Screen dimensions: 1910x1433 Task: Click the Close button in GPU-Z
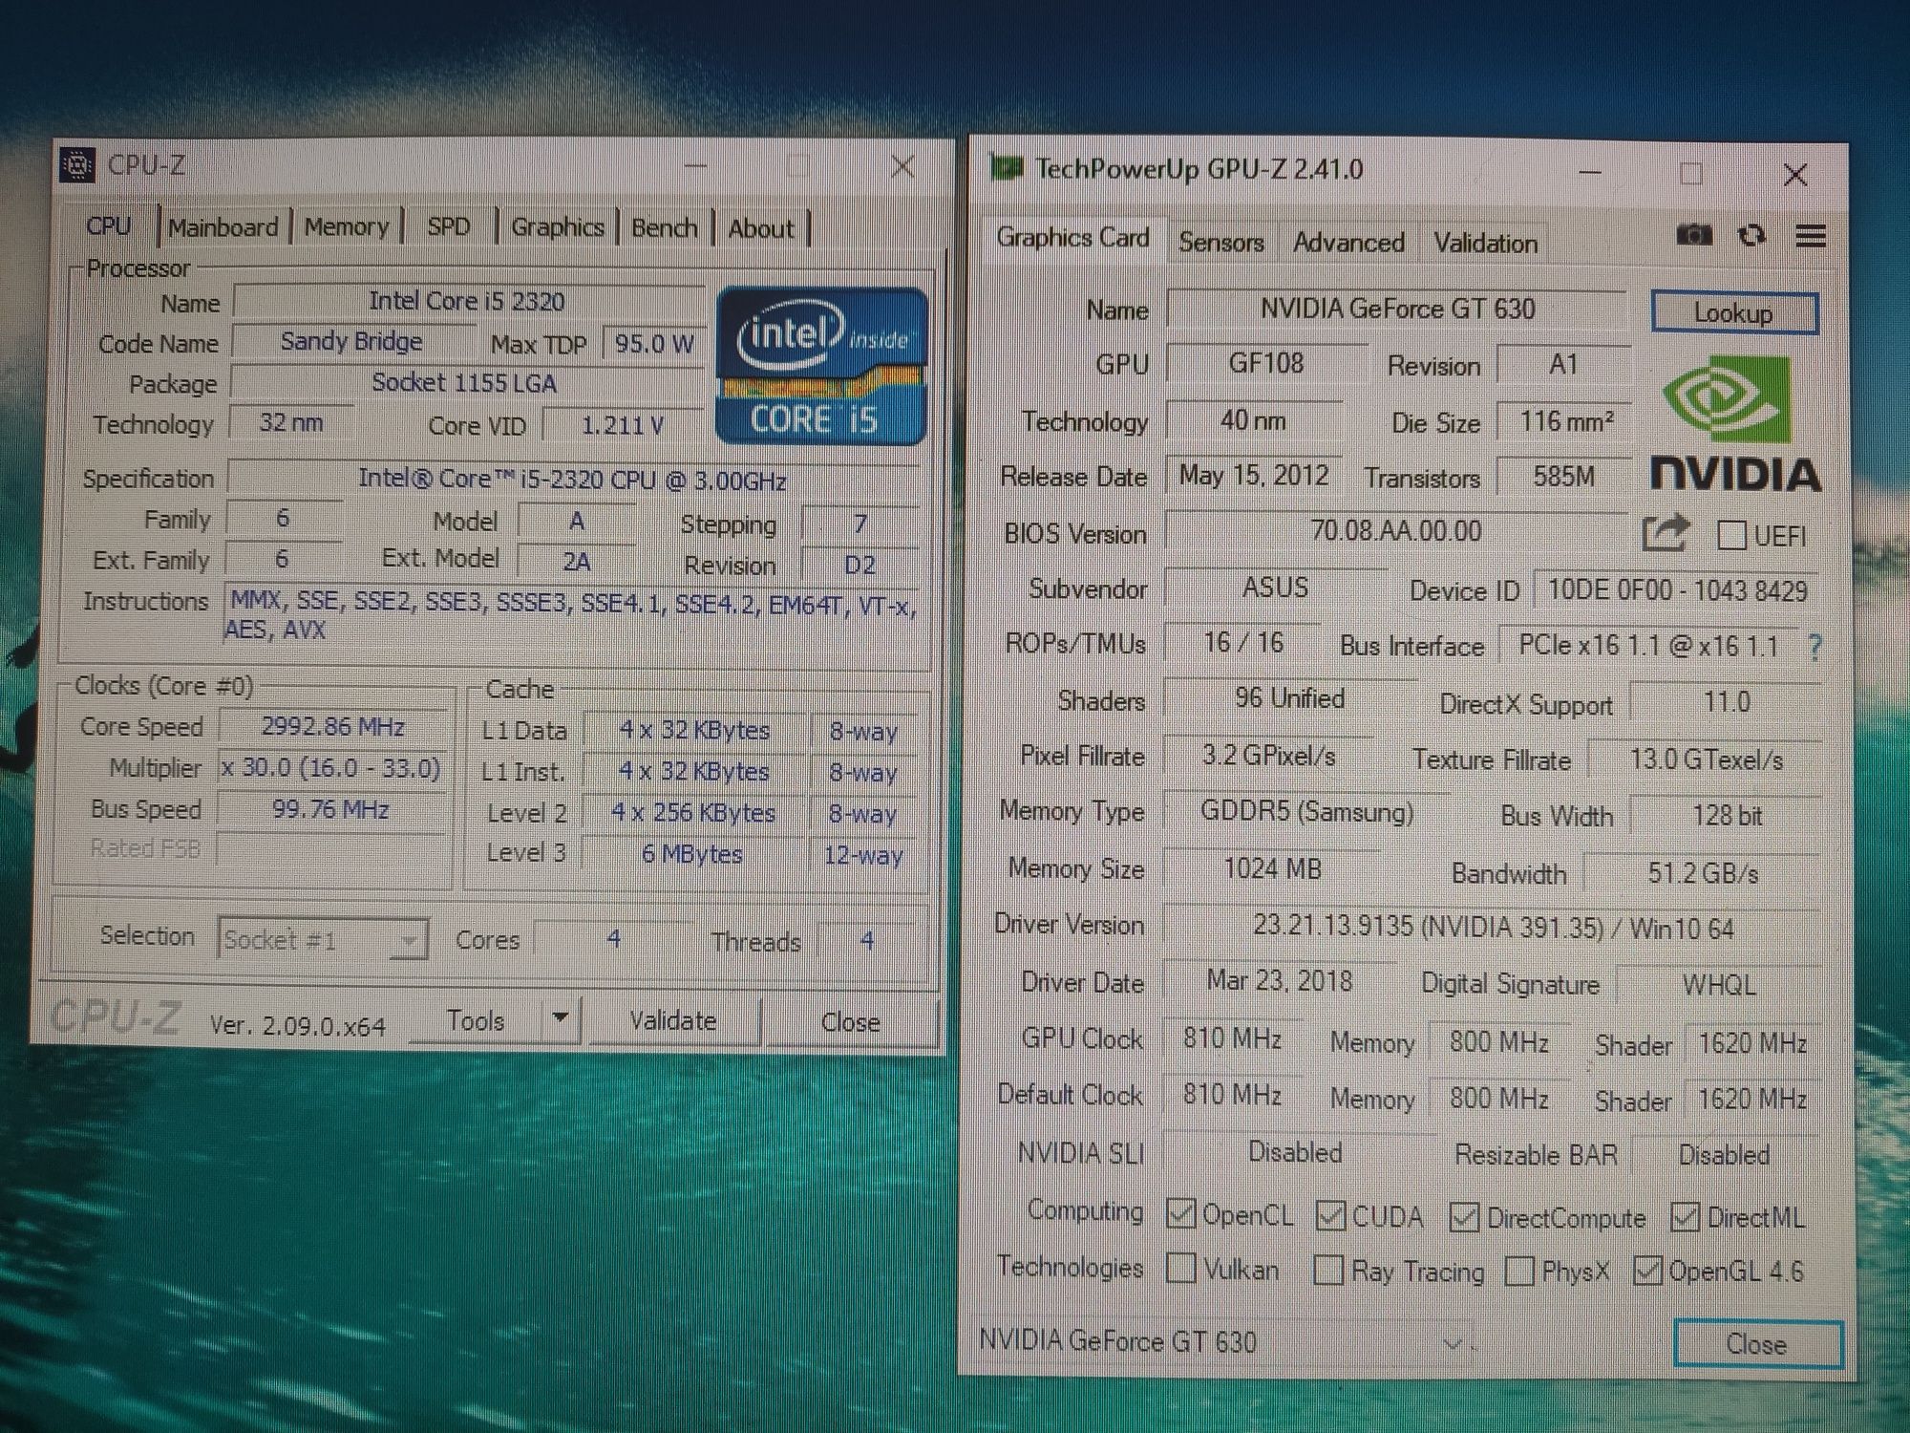coord(1757,1344)
